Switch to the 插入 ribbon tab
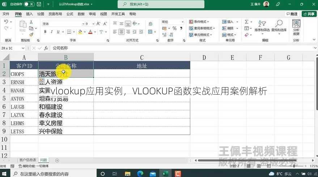318x177 pixels. 29,14
